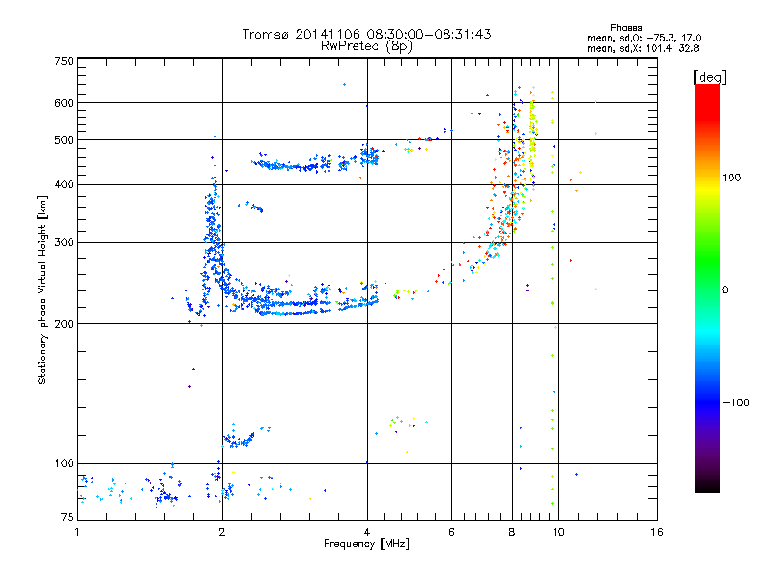Click the plot title "Tromsø 20141106 08:30:00-08:31:43"
This screenshot has height=579, width=773.
coord(366,34)
